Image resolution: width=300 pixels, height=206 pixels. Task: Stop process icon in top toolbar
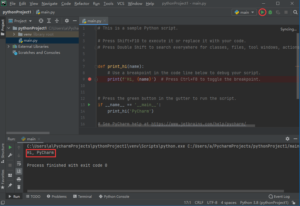[x=286, y=12]
